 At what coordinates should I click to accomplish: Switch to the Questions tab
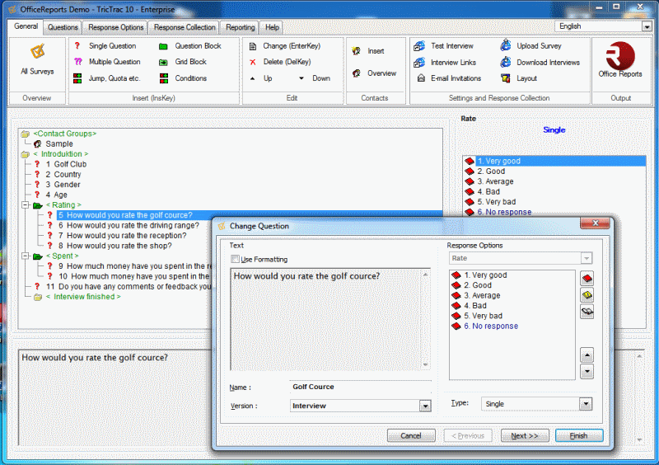tap(63, 27)
